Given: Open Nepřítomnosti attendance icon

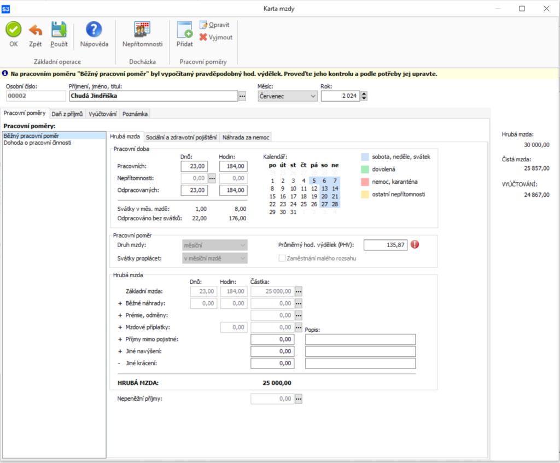Looking at the screenshot, I should [x=142, y=30].
